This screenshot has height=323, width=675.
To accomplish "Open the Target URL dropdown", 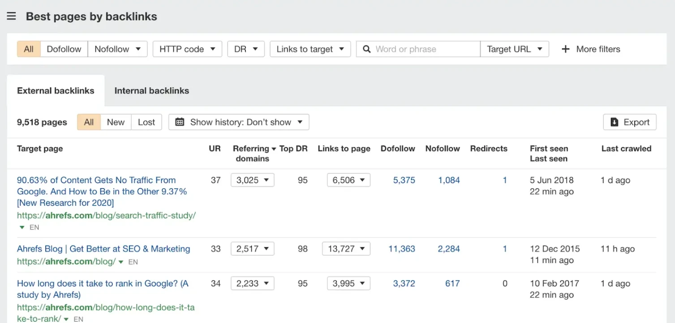I will coord(515,49).
